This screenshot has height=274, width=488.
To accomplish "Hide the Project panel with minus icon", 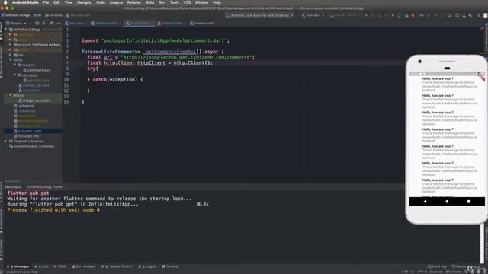I will pyautogui.click(x=59, y=23).
